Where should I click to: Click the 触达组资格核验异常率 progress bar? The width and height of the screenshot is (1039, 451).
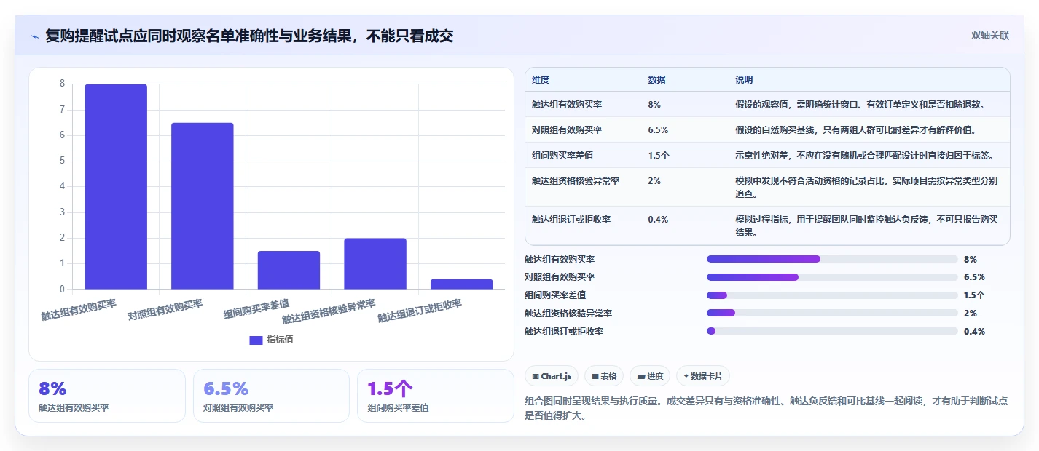[x=832, y=314]
